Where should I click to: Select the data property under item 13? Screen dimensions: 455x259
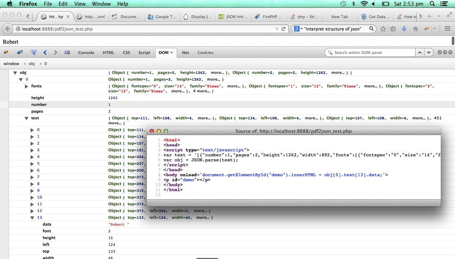click(47, 224)
